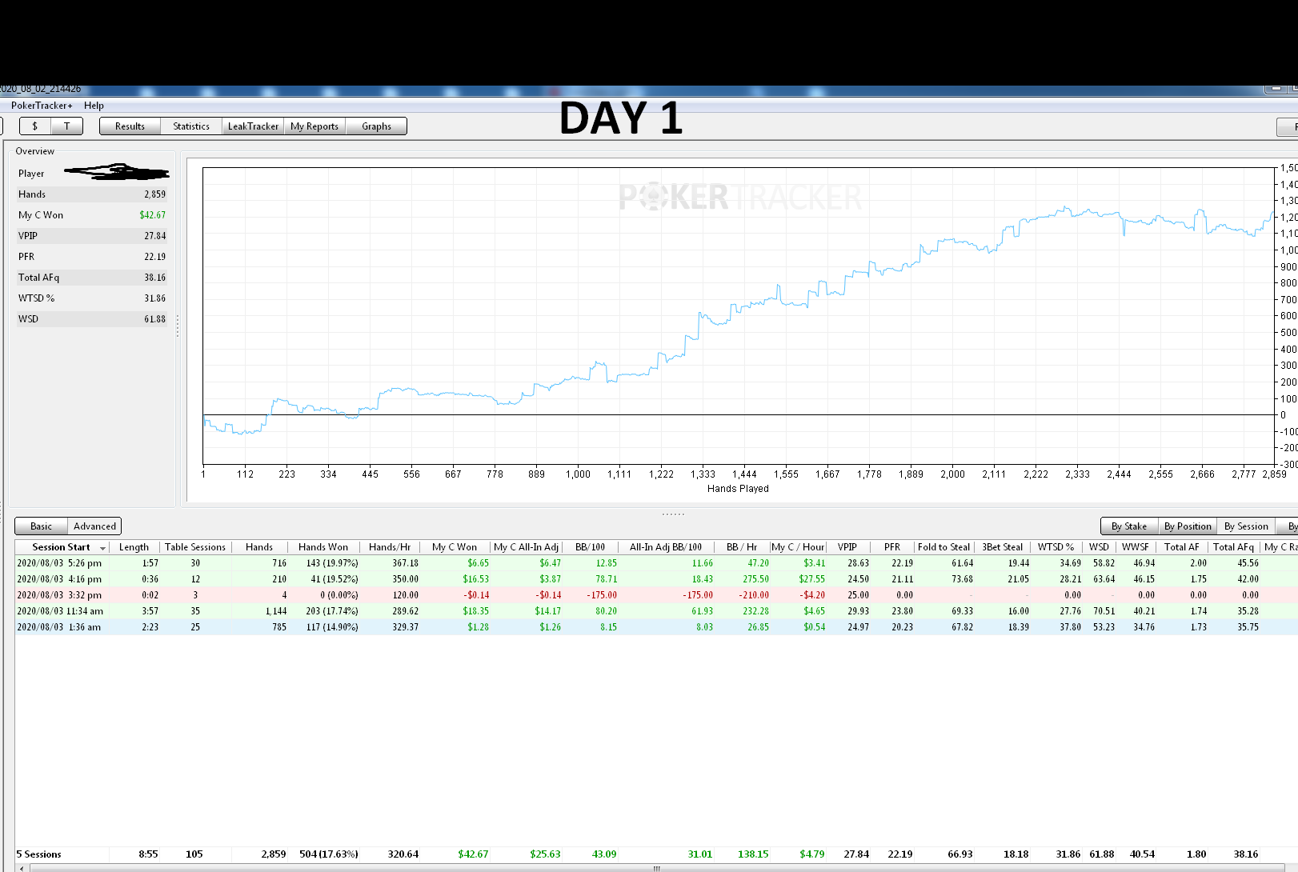Click the Total AFq 38.16 overview stat

[92, 278]
